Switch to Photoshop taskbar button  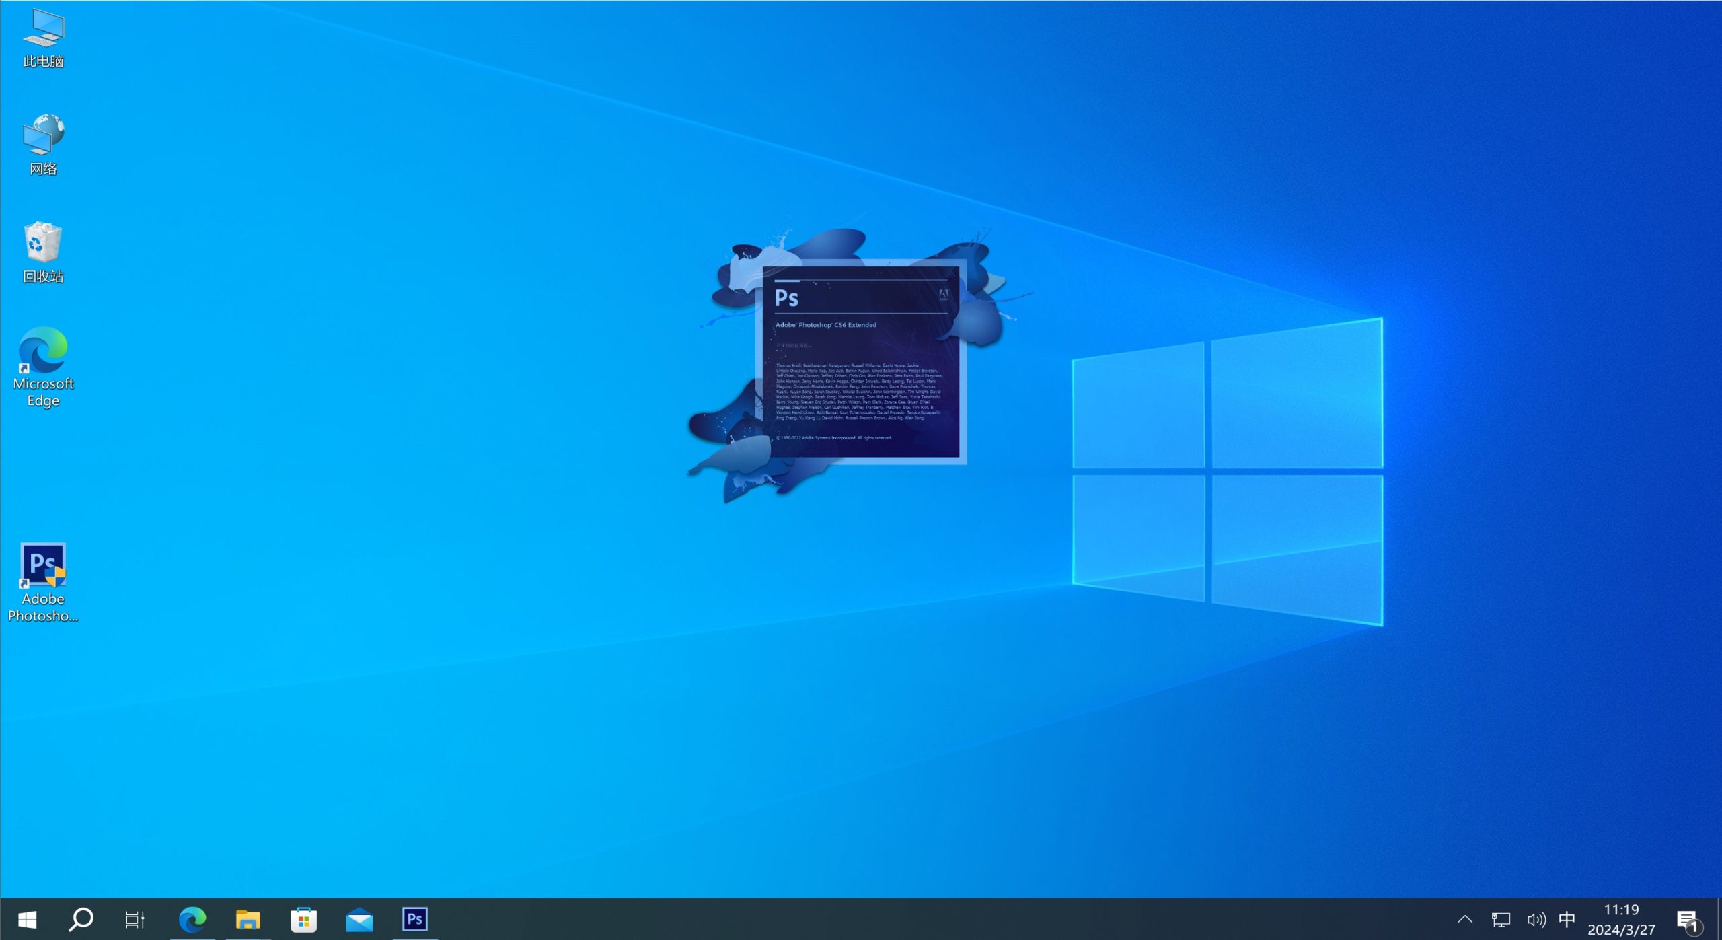[415, 919]
